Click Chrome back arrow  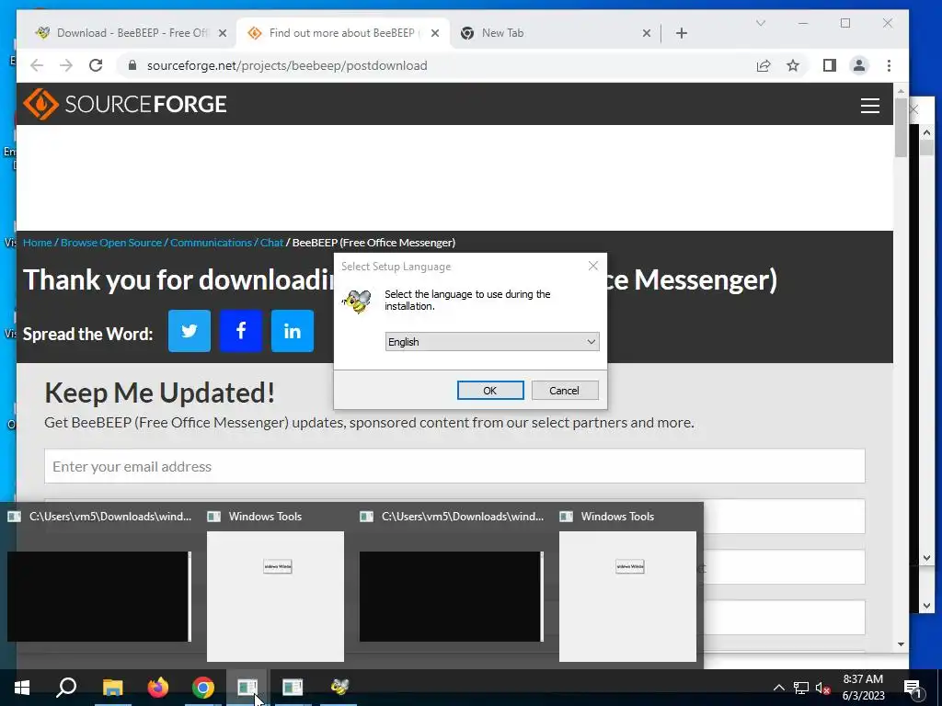click(37, 65)
